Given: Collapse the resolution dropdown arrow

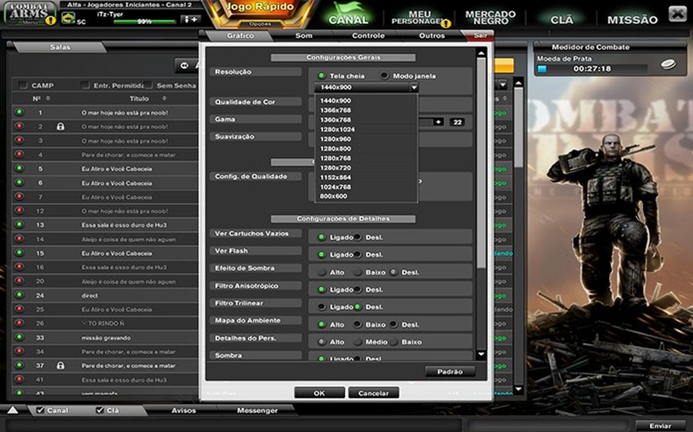Looking at the screenshot, I should (414, 88).
